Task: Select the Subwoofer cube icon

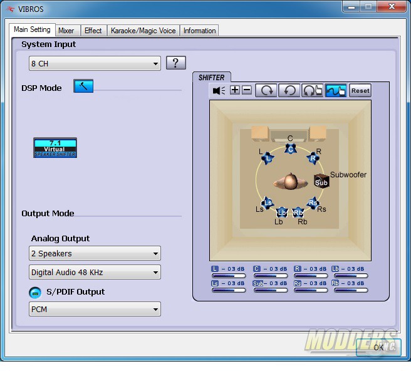Action: click(x=321, y=182)
